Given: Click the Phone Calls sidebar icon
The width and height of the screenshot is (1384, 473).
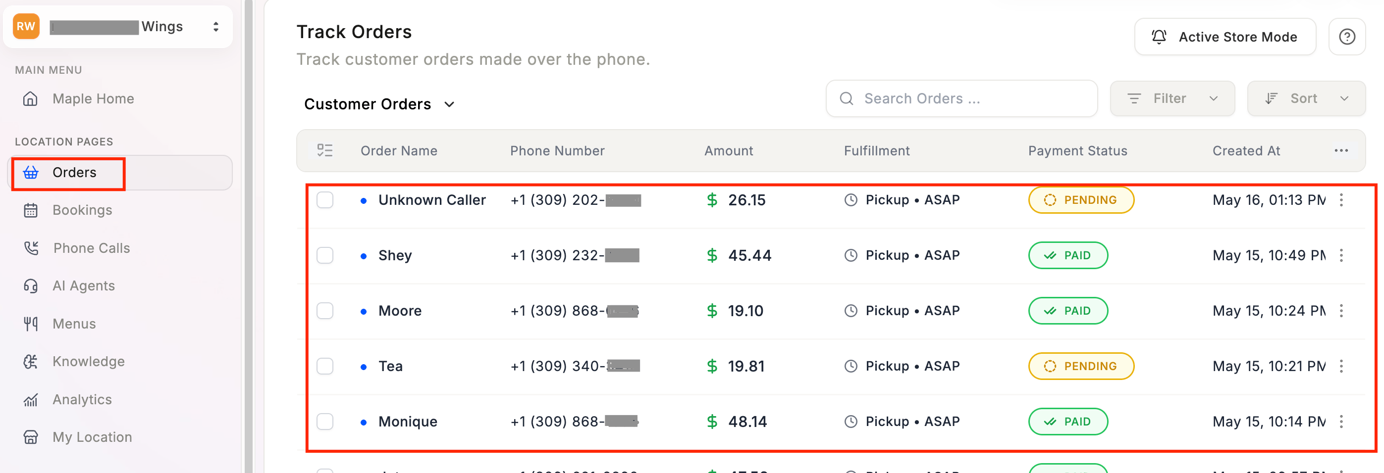Looking at the screenshot, I should click(31, 248).
